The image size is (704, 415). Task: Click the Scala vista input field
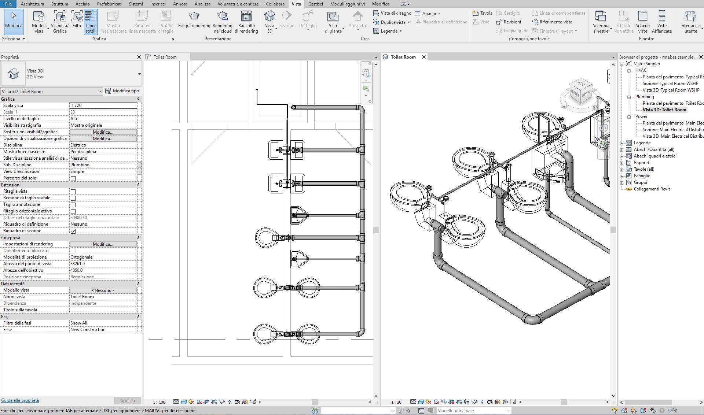[103, 105]
